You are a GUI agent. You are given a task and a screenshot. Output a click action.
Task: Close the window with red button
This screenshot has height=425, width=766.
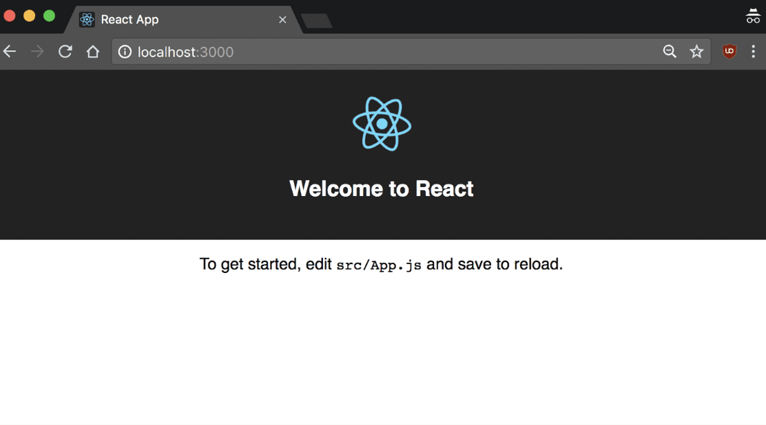click(x=10, y=16)
